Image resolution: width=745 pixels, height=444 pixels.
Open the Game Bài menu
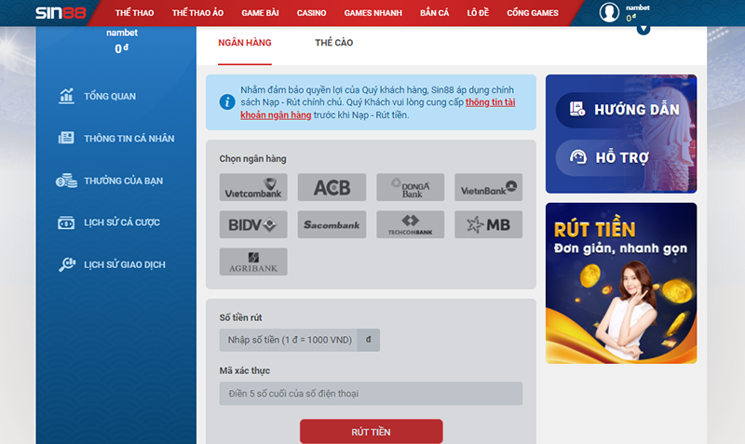point(260,13)
